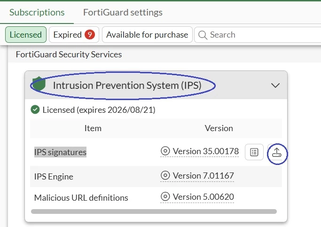Click the Item column header
Viewport: 321px width, 227px height.
(93, 128)
